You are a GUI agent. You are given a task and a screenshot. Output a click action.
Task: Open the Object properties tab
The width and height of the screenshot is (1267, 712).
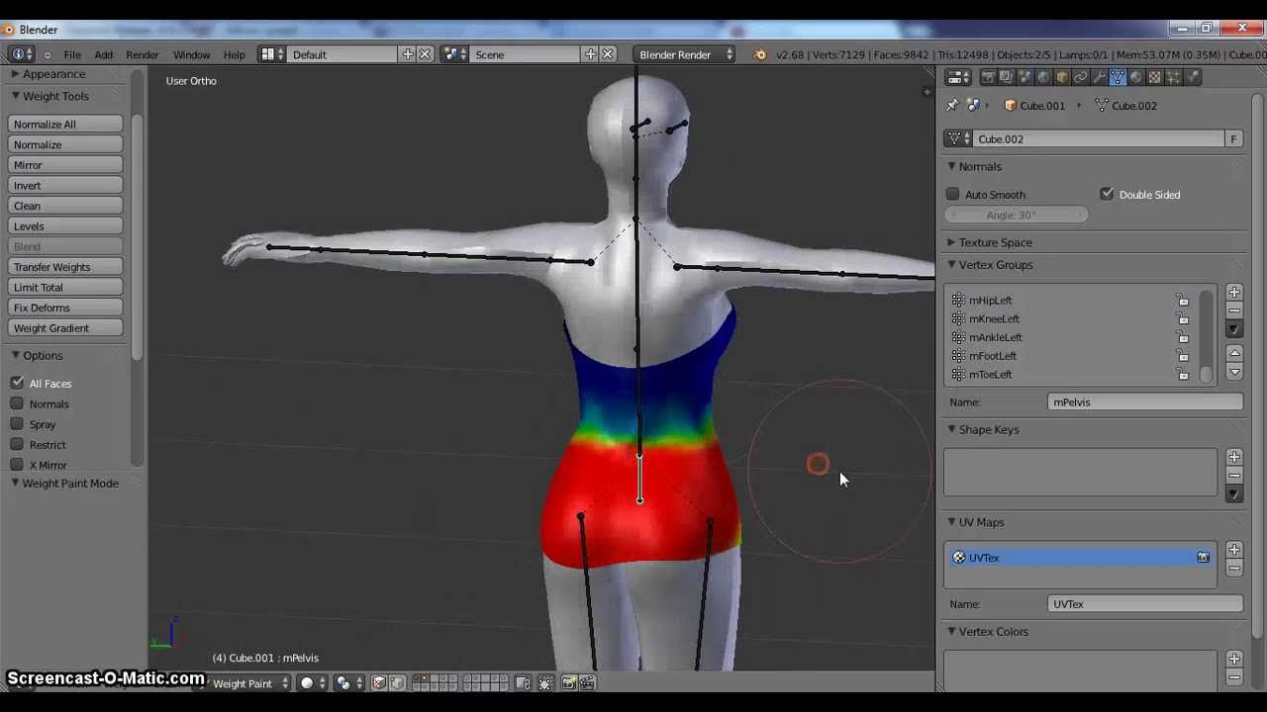coord(1062,77)
